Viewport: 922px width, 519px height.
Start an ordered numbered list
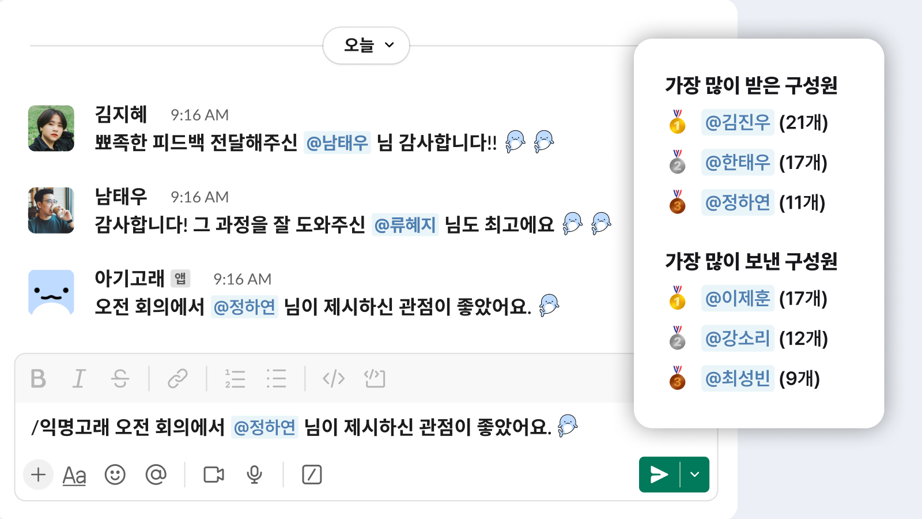tap(235, 379)
